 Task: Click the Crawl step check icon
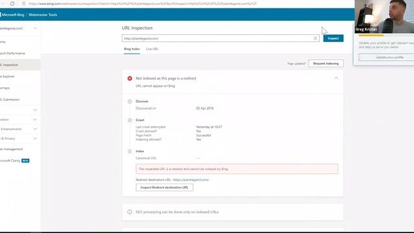tap(129, 120)
